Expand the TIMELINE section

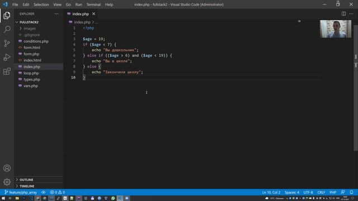coord(27,186)
